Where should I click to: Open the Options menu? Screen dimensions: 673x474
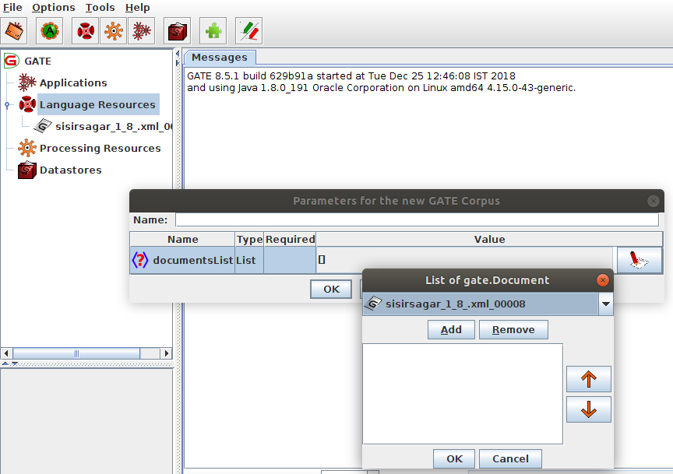pos(53,7)
